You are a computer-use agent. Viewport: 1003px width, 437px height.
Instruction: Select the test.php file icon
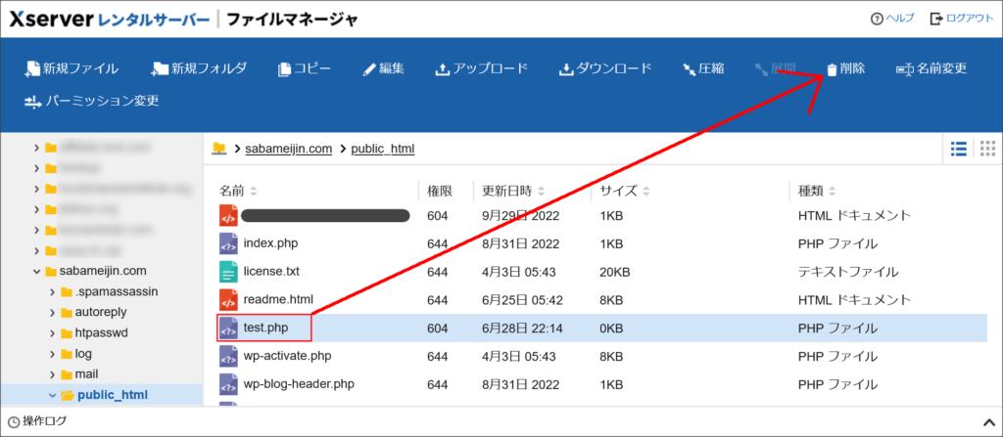[228, 328]
